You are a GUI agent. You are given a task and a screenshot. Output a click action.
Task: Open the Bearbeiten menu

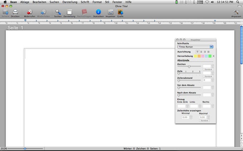point(39,2)
